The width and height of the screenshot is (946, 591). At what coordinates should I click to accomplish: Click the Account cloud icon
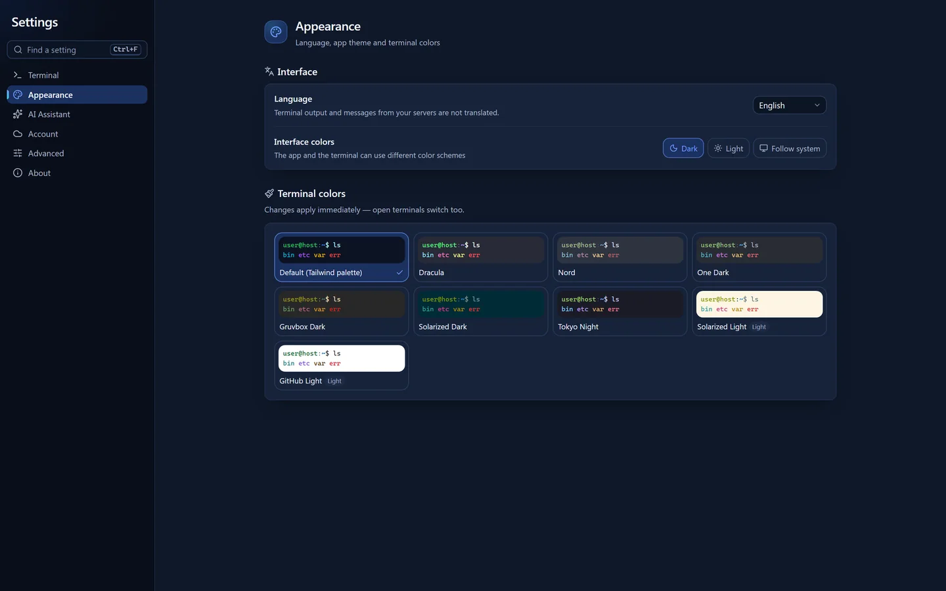click(18, 134)
